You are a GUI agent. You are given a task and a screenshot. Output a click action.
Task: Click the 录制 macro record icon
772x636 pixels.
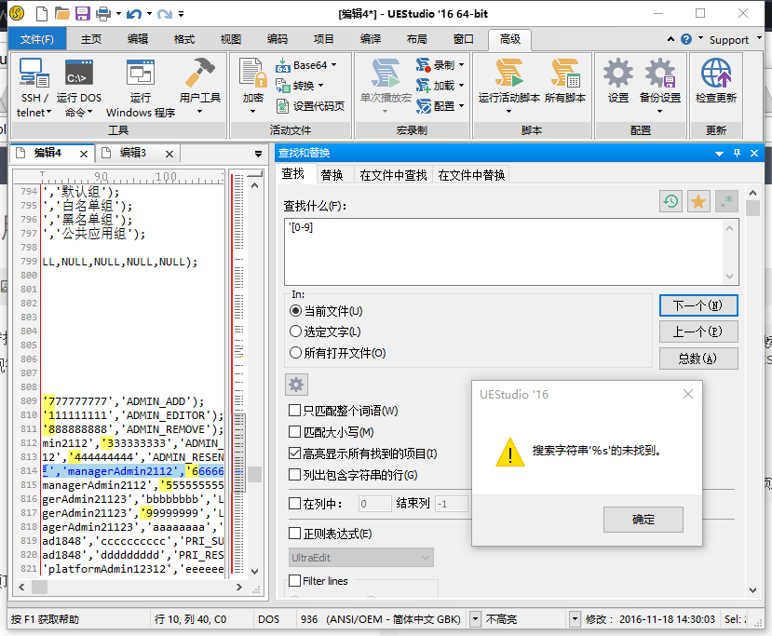point(424,65)
